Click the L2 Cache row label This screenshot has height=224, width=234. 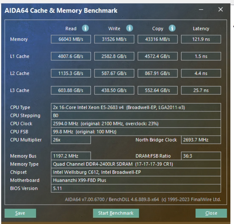coord(20,73)
